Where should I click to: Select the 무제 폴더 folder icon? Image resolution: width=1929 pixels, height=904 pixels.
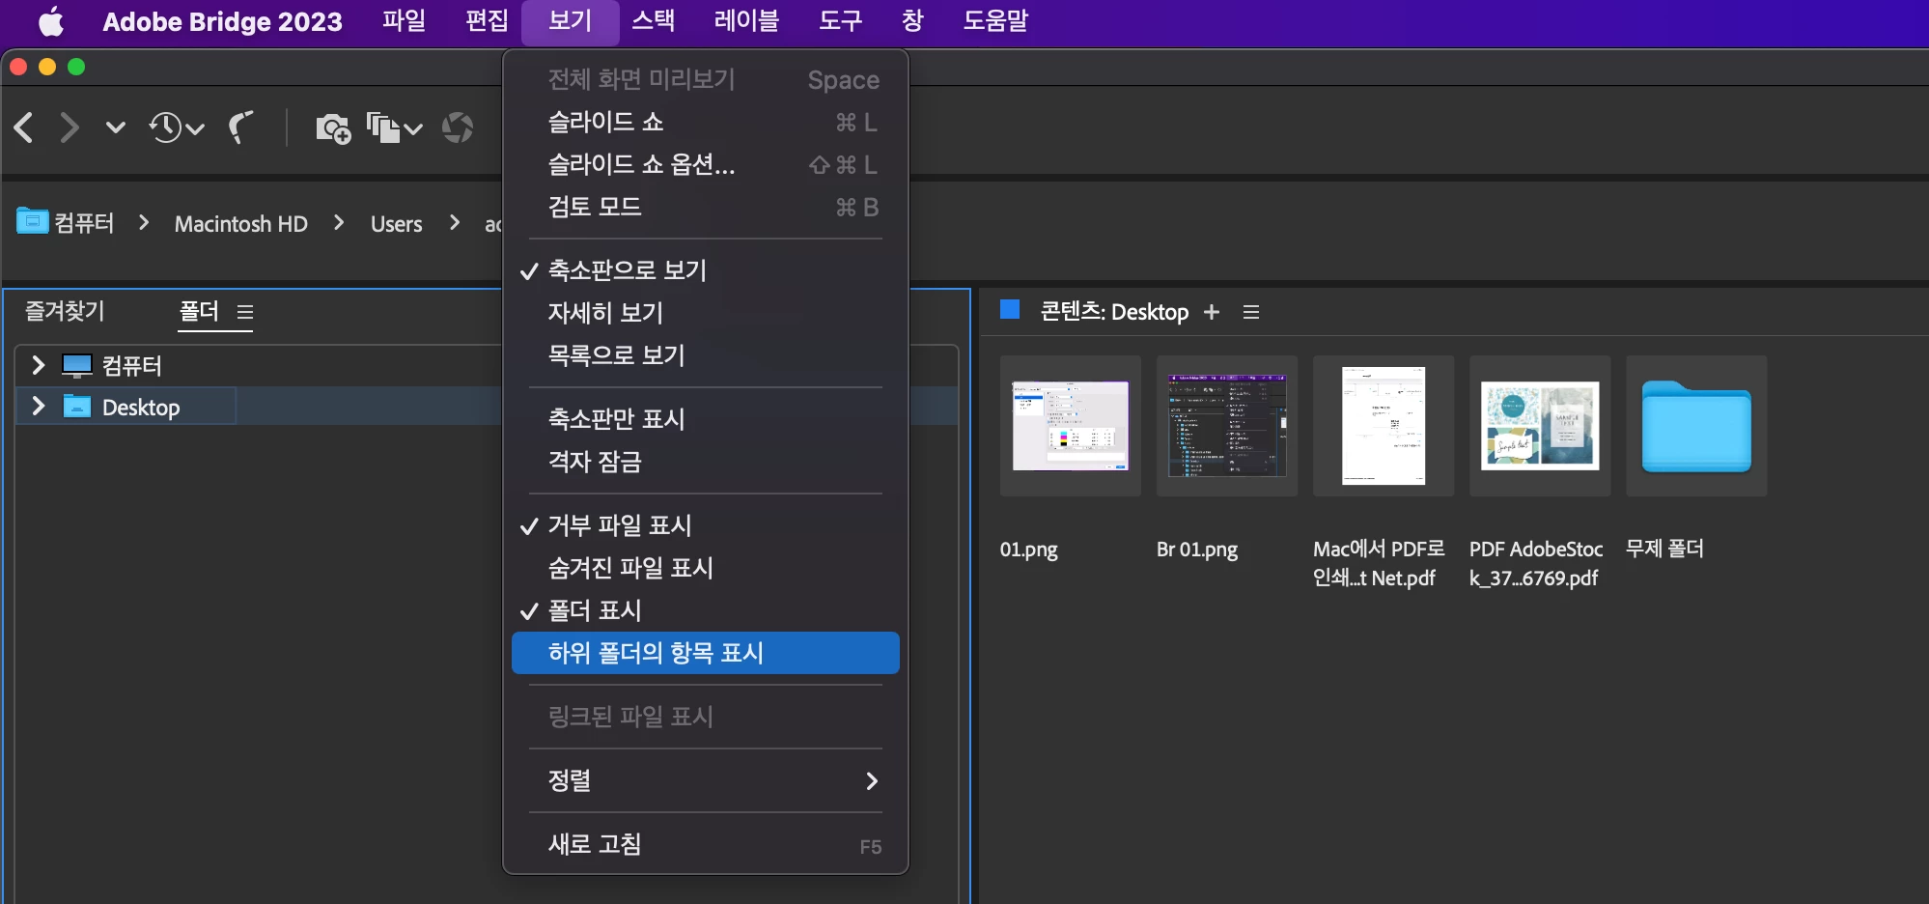pos(1696,426)
